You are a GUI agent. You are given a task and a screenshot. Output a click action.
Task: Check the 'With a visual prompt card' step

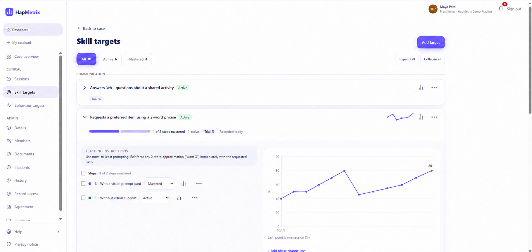pyautogui.click(x=83, y=183)
